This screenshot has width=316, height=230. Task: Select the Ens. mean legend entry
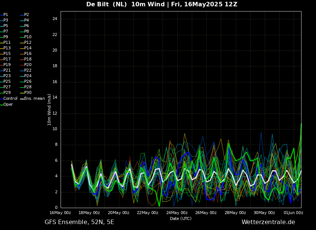[32, 99]
